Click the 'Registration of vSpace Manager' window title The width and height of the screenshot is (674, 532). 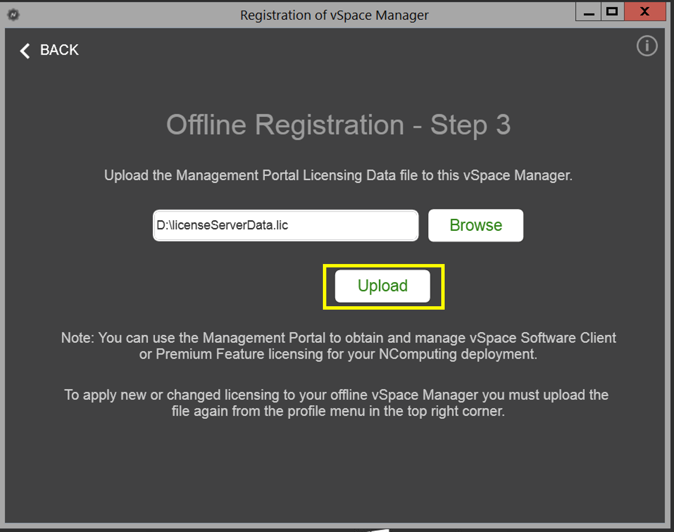point(334,15)
